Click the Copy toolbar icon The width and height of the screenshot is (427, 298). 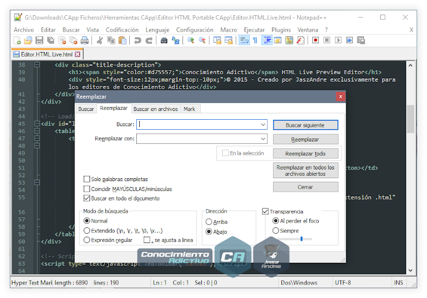(111, 40)
